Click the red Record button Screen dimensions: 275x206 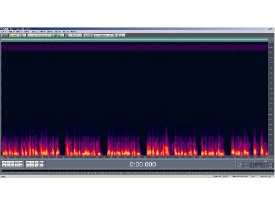pyautogui.click(x=20, y=166)
